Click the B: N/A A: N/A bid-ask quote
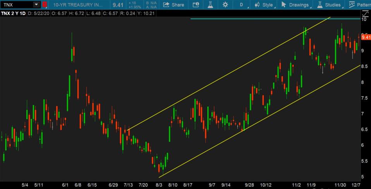371x189 pixels. coord(151,5)
